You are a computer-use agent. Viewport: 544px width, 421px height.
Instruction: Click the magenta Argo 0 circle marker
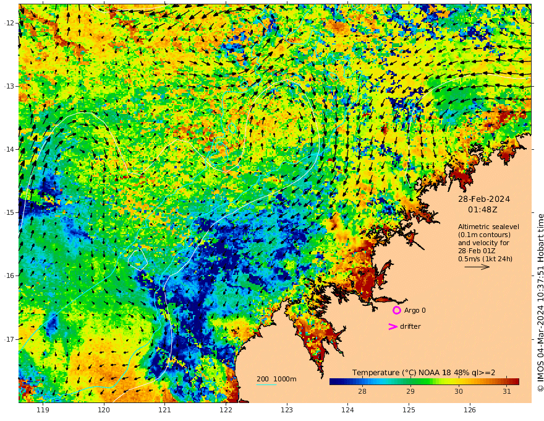(x=396, y=310)
